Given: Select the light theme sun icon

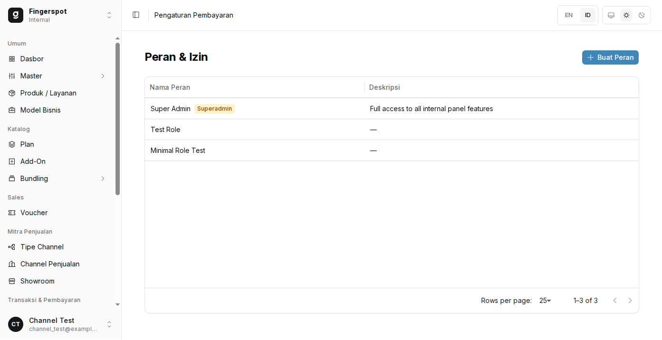Looking at the screenshot, I should click(626, 15).
